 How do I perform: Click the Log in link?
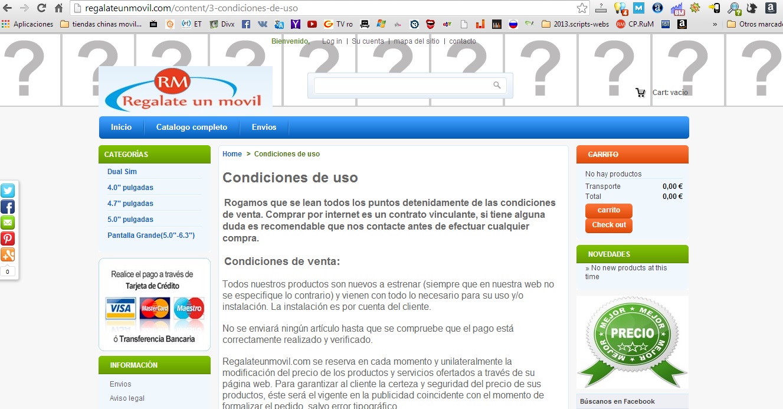pyautogui.click(x=332, y=41)
